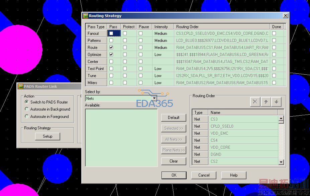Image resolution: width=310 pixels, height=196 pixels.
Task: Enable Pass checkbox for Miters row
Action: click(x=111, y=82)
